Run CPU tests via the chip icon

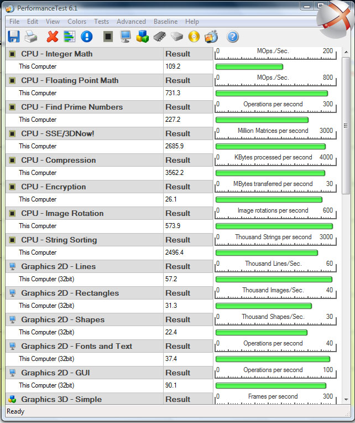point(108,36)
